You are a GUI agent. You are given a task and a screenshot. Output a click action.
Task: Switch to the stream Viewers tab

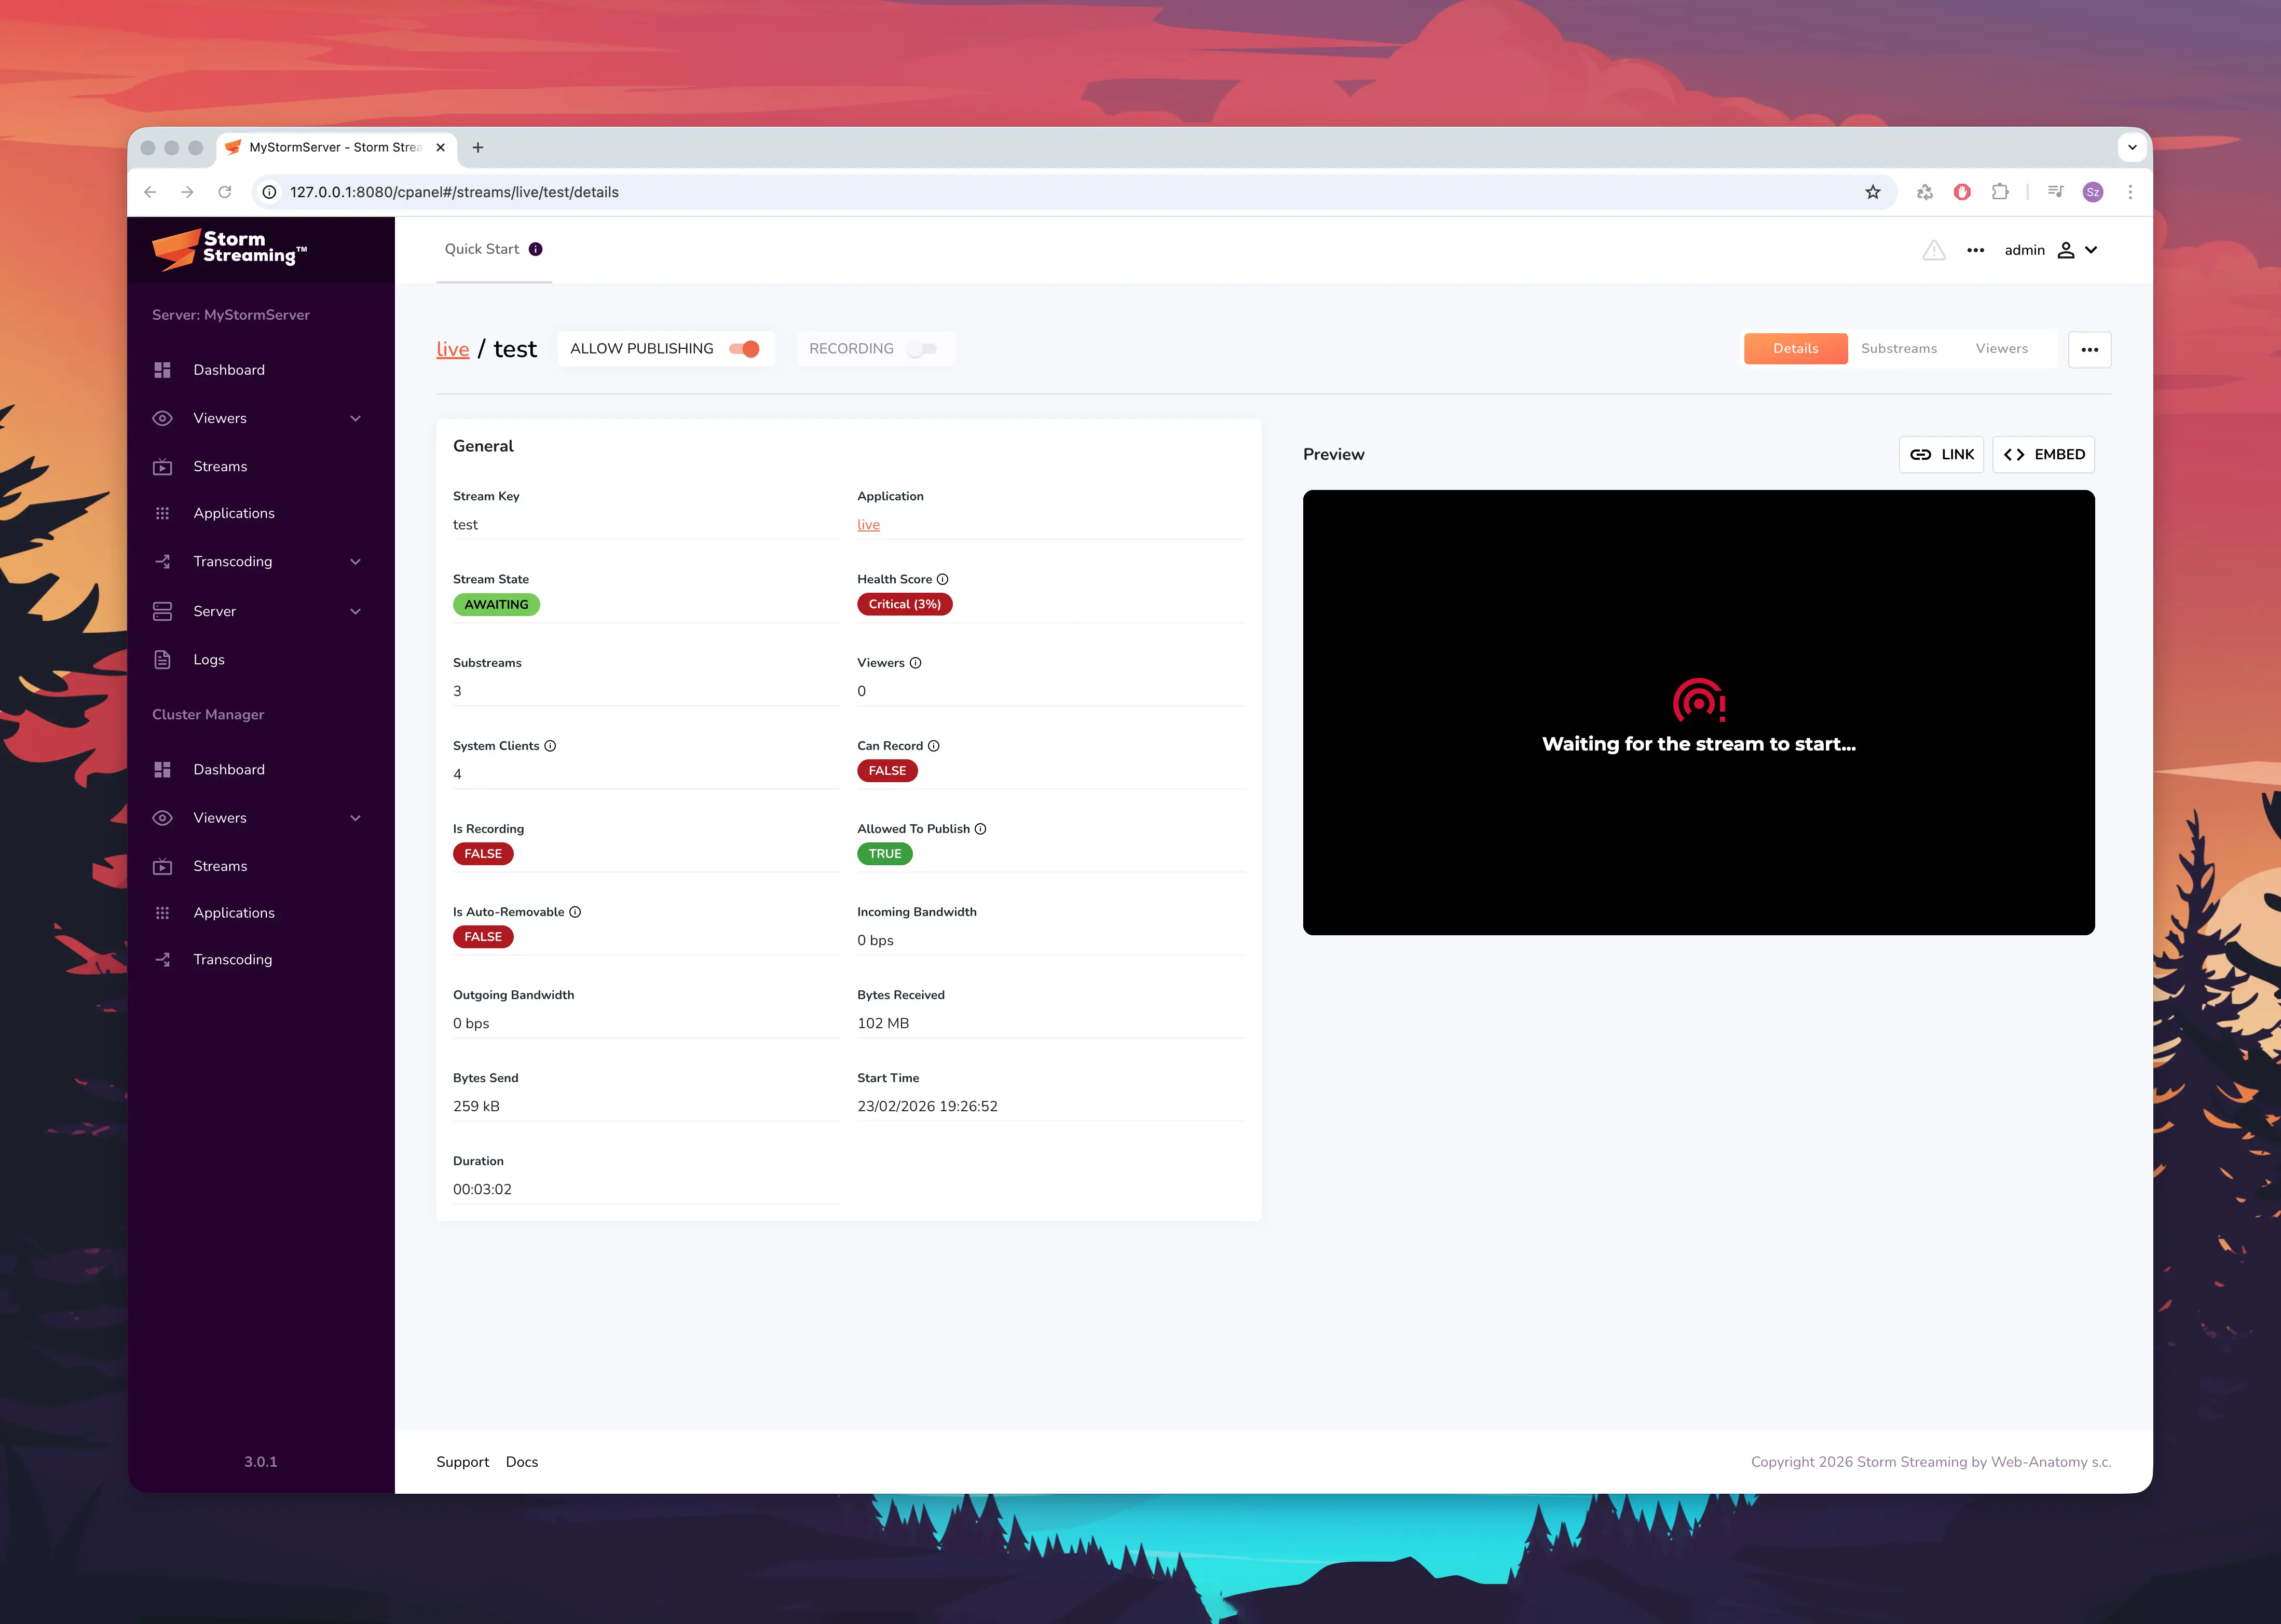click(x=2001, y=349)
